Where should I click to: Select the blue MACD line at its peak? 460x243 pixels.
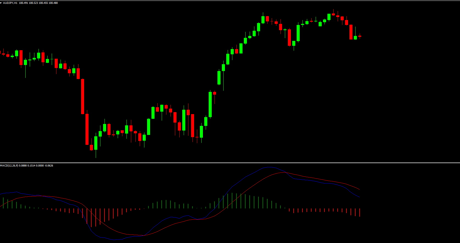pos(269,167)
